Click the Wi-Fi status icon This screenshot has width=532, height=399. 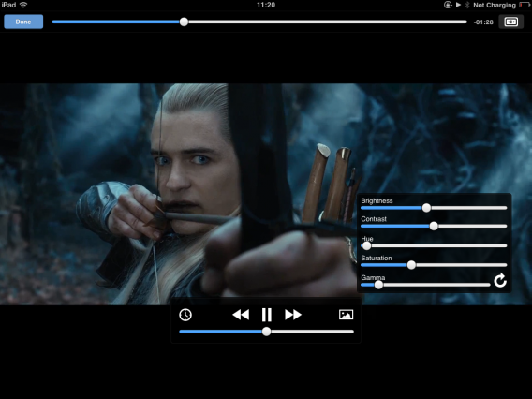pyautogui.click(x=23, y=5)
